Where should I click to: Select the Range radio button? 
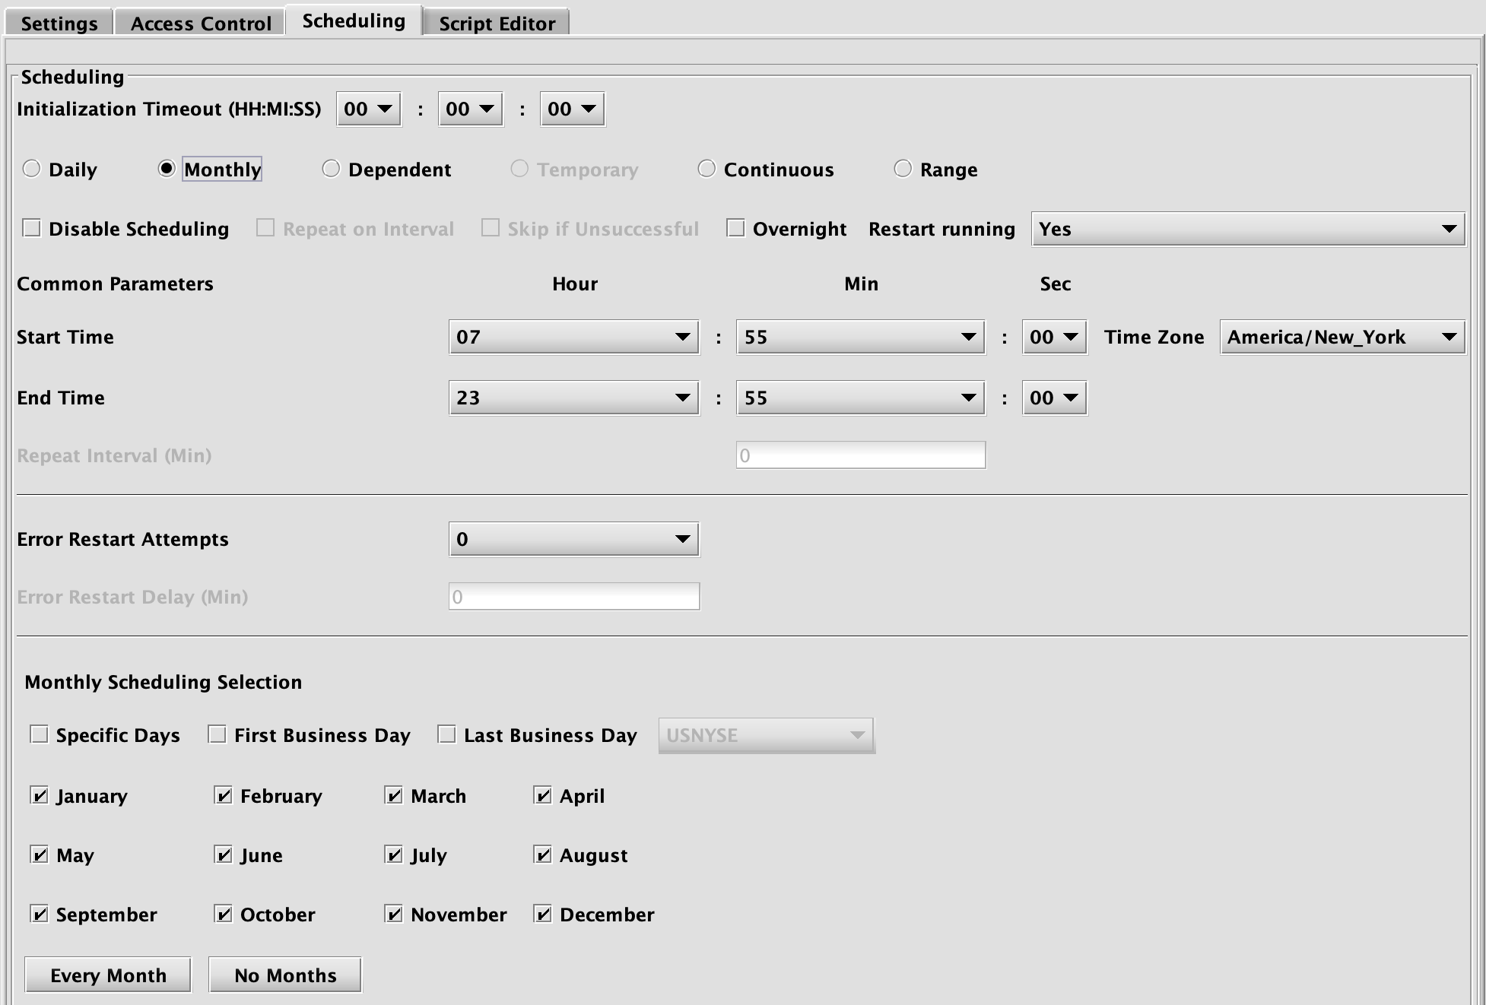(x=903, y=169)
